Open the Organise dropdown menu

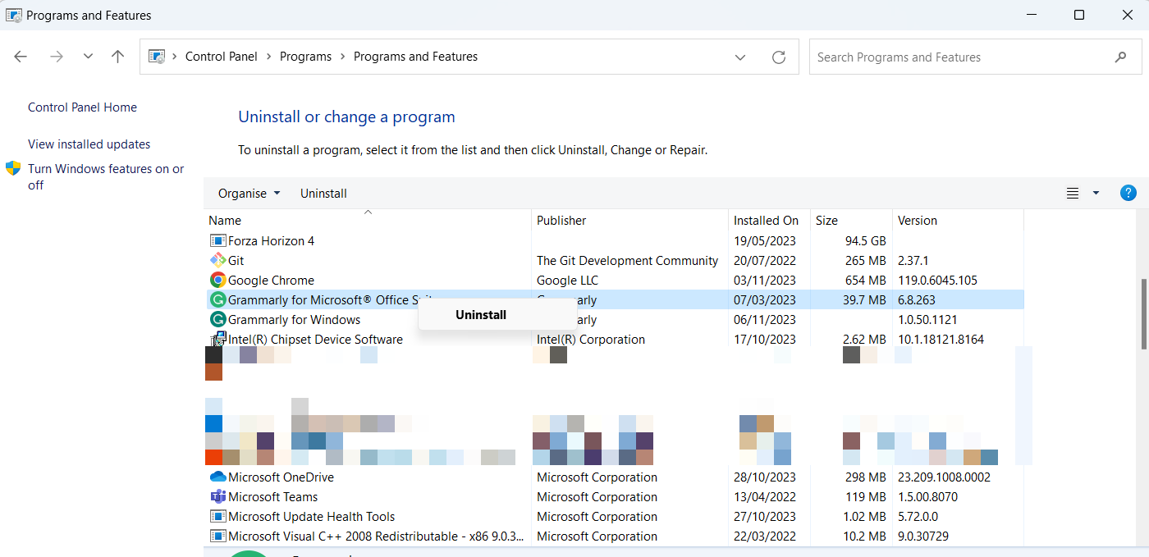tap(249, 194)
